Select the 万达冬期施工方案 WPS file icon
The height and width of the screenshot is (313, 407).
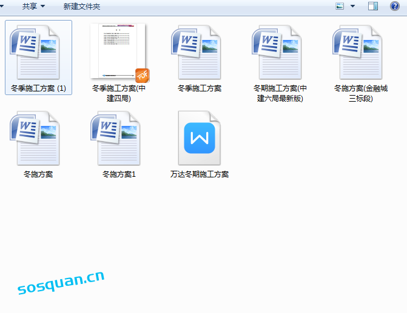[199, 138]
